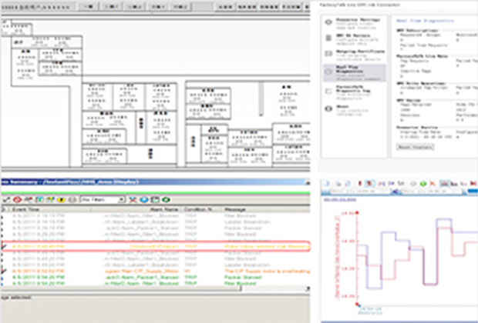Open OPC UA Servers section in connector window
The image size is (478, 323).
pos(353,39)
